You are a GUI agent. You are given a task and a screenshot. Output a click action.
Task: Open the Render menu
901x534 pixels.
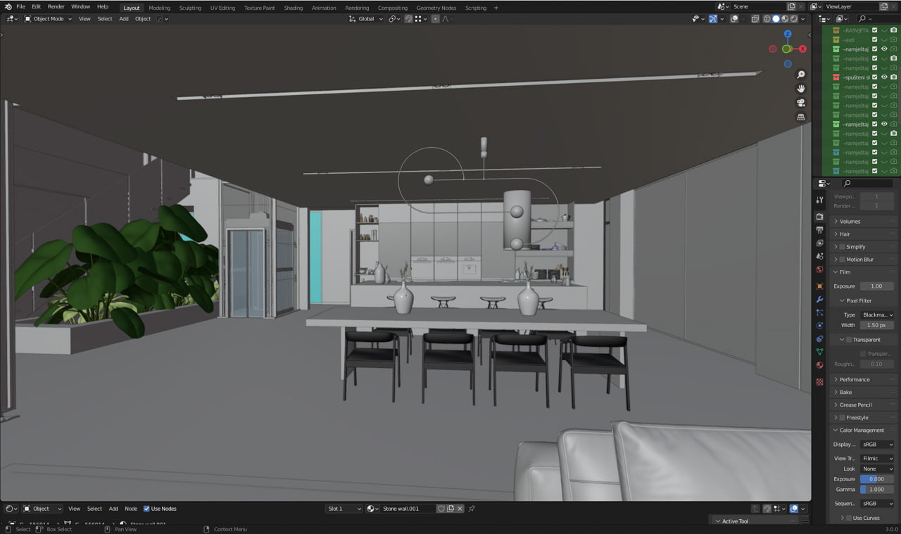[x=56, y=6]
